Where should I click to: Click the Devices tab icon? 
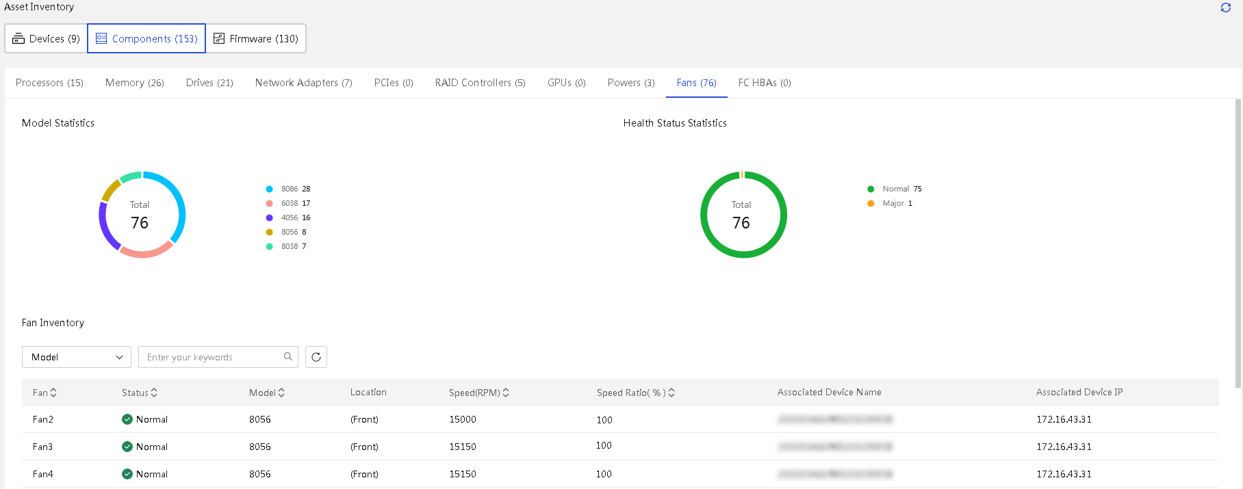(18, 38)
